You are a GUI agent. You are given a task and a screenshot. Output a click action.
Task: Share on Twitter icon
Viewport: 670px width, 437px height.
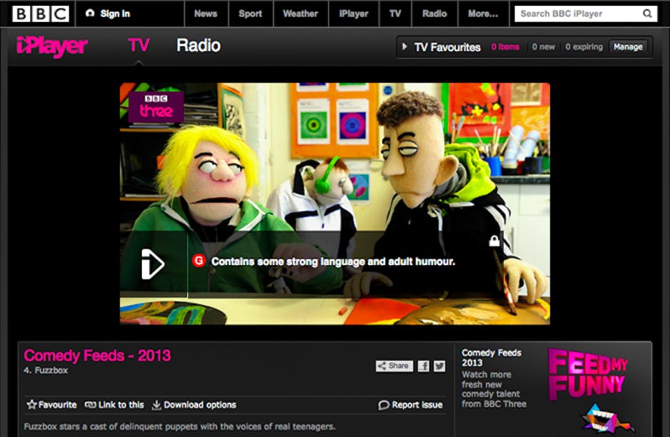(439, 366)
